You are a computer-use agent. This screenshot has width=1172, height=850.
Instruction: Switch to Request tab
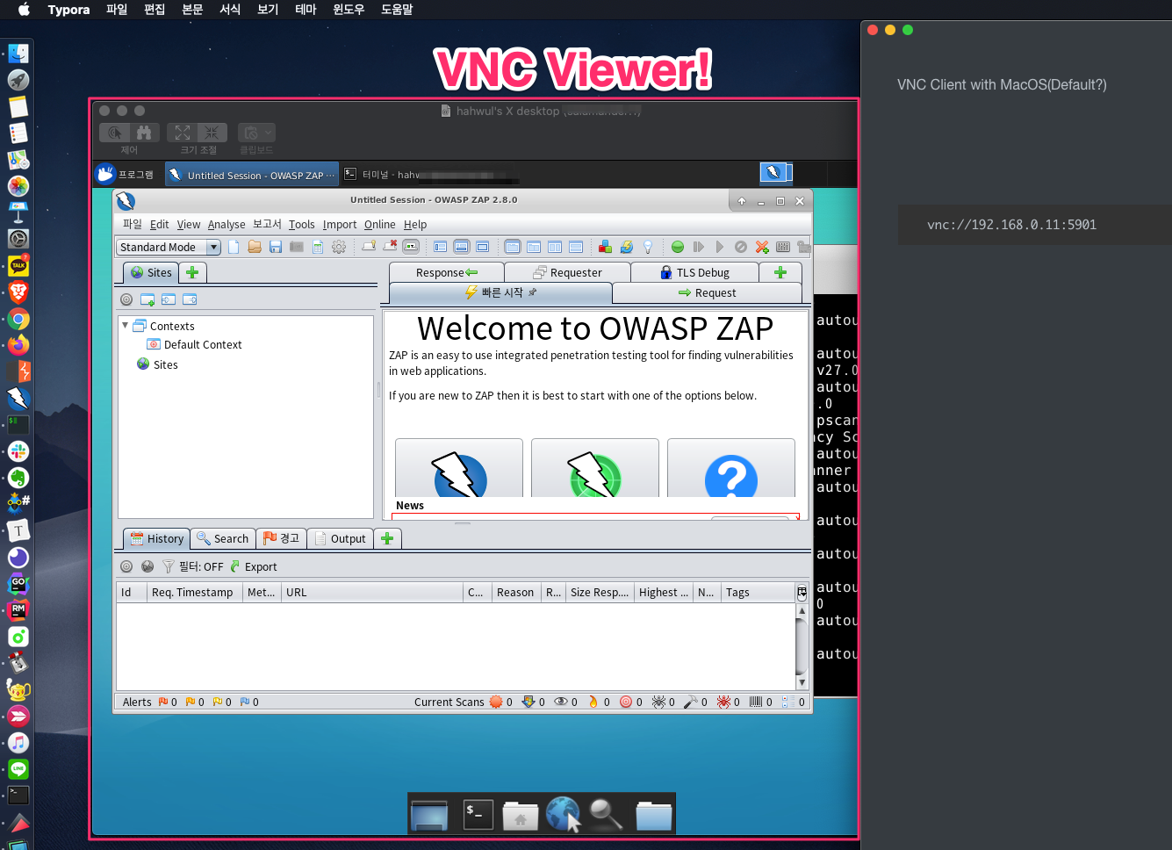point(707,292)
